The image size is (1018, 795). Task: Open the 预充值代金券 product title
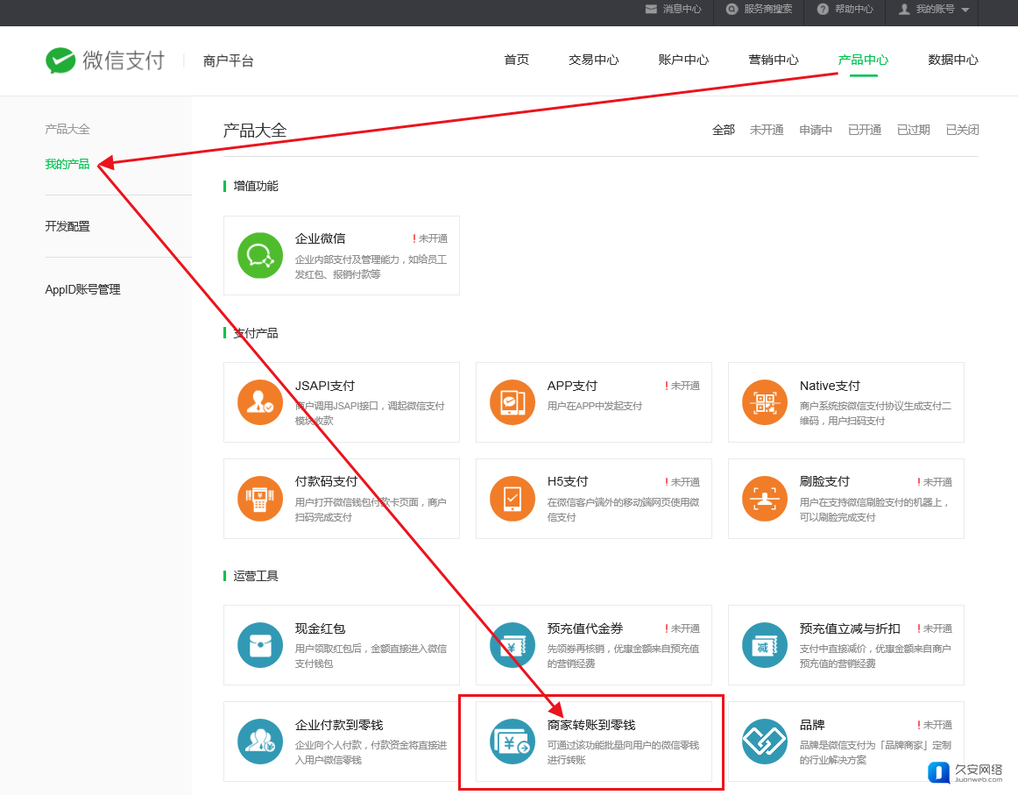pos(585,628)
